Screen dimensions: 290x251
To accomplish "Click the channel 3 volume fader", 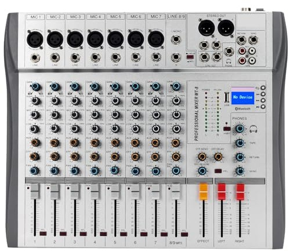I will coord(75,191).
